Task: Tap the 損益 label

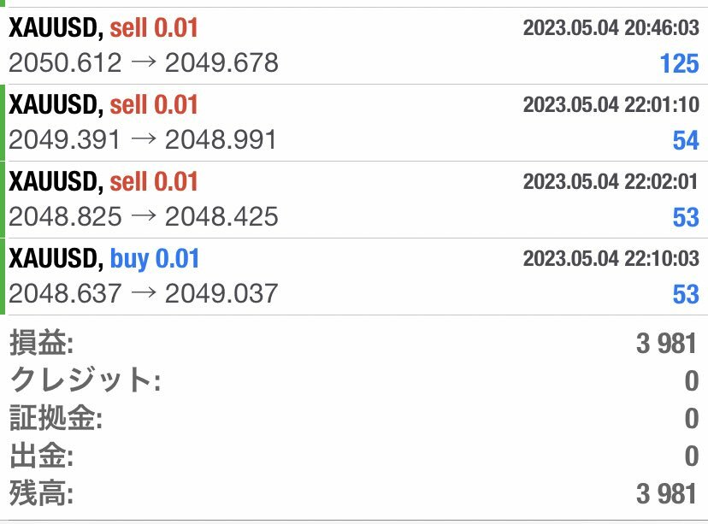Action: coord(41,344)
